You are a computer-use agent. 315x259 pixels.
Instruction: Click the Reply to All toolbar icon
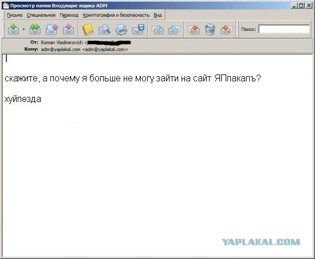tap(35, 29)
